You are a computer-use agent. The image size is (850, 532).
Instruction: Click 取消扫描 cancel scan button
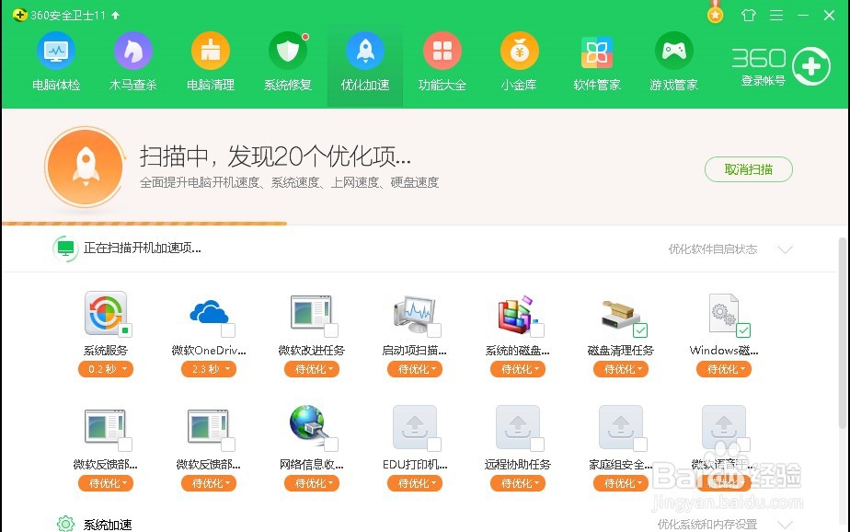pyautogui.click(x=749, y=169)
